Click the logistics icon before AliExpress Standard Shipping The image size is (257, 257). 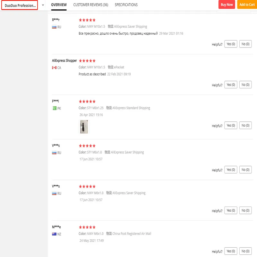click(x=109, y=108)
